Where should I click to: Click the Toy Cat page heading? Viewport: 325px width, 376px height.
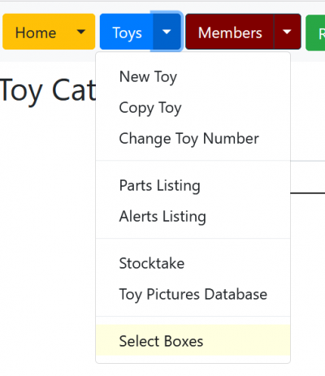pyautogui.click(x=48, y=91)
